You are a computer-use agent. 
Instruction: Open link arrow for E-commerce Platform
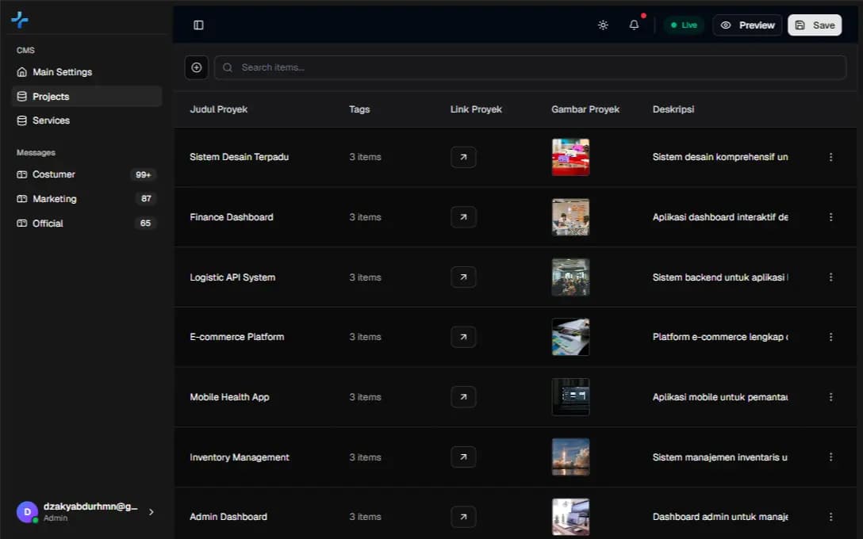point(463,337)
